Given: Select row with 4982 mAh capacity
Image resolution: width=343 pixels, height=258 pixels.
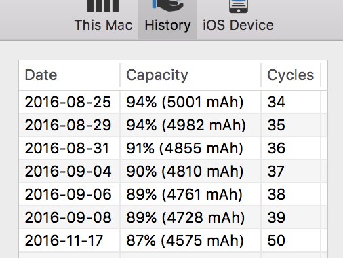Looking at the screenshot, I should [173, 125].
